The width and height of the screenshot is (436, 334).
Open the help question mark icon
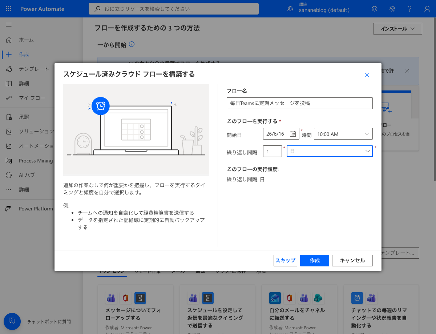pos(410,9)
